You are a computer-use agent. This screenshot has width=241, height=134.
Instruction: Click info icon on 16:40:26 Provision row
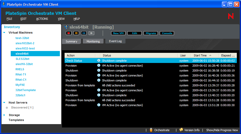pos(99,75)
